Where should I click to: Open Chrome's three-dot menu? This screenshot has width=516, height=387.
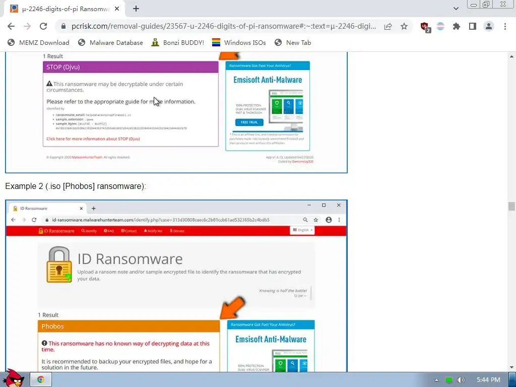pyautogui.click(x=505, y=26)
